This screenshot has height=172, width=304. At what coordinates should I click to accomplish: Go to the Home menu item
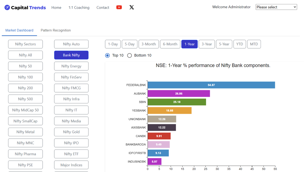[56, 8]
